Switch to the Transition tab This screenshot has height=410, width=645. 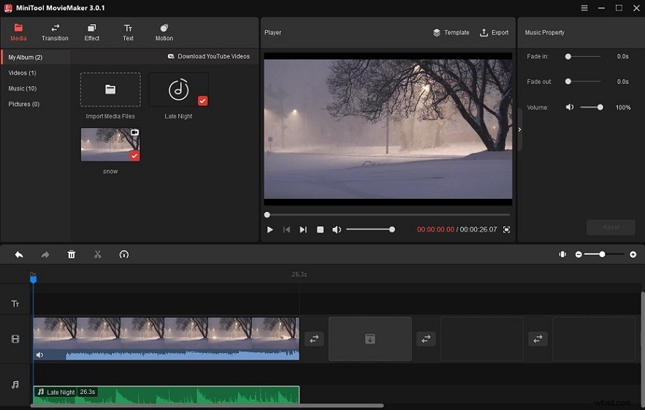point(55,32)
